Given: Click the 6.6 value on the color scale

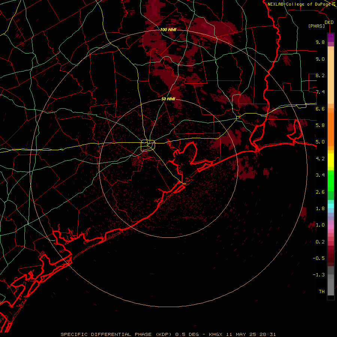Looking at the screenshot, I should (x=320, y=109).
